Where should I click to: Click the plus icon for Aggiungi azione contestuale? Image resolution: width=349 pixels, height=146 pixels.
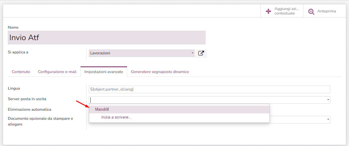click(268, 11)
